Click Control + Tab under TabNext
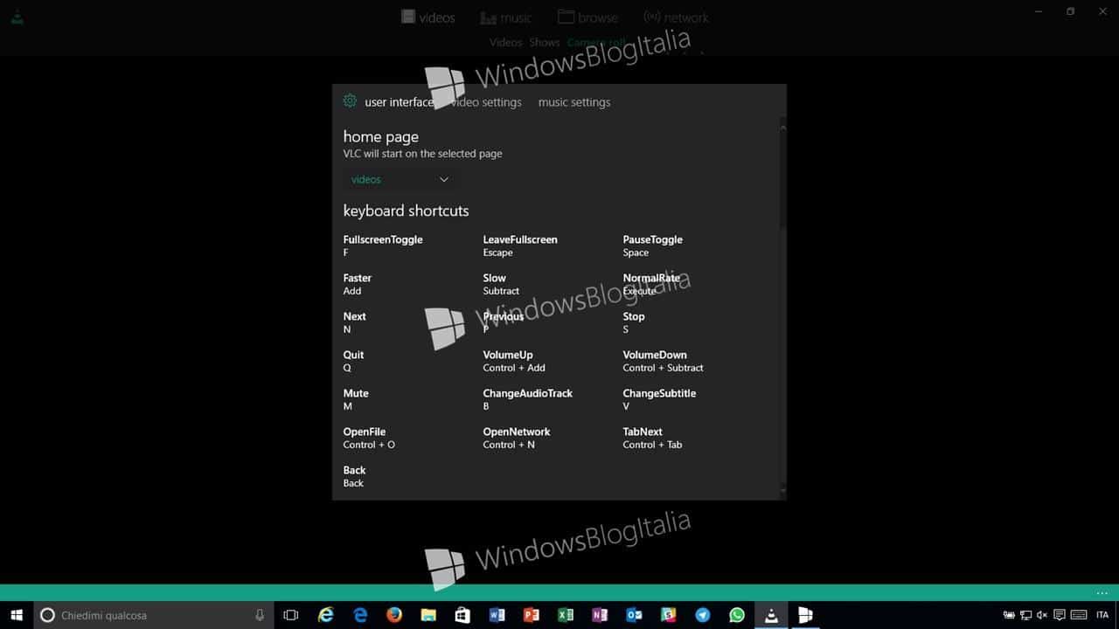The image size is (1119, 629). [x=653, y=445]
